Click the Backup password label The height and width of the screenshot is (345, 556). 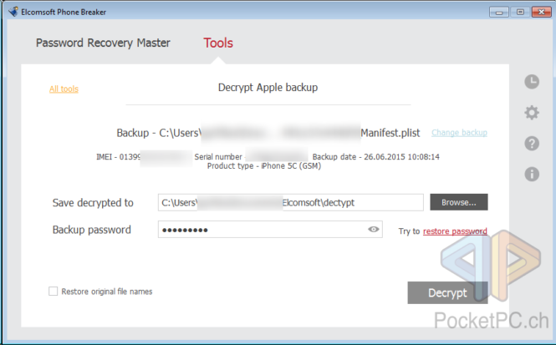[92, 230]
